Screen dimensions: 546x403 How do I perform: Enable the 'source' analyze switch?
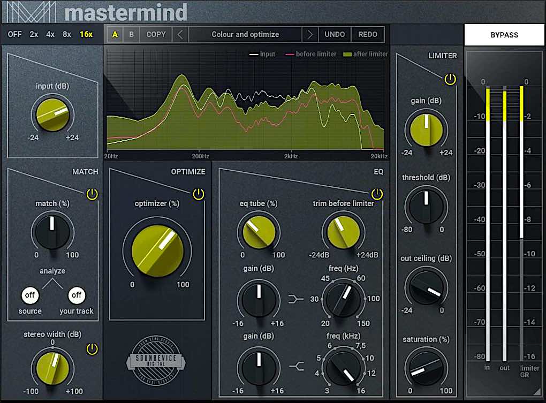pyautogui.click(x=30, y=295)
